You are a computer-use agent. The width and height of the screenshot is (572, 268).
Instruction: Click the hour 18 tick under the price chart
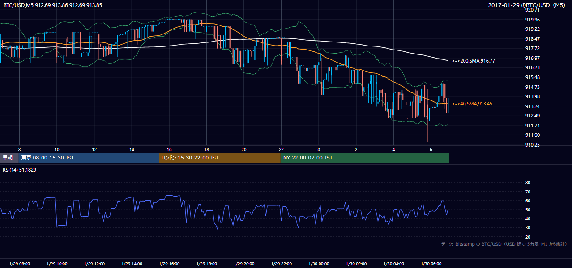click(x=206, y=149)
